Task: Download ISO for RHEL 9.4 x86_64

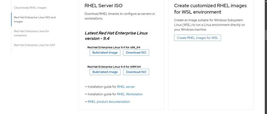Action: [136, 53]
